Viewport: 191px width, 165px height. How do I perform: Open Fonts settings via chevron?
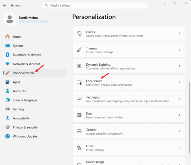(x=179, y=148)
